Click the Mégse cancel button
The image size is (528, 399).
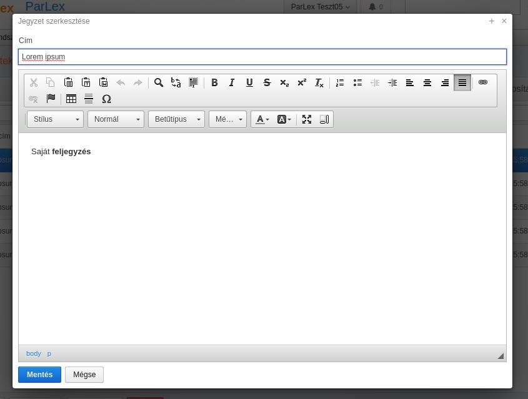tap(84, 375)
